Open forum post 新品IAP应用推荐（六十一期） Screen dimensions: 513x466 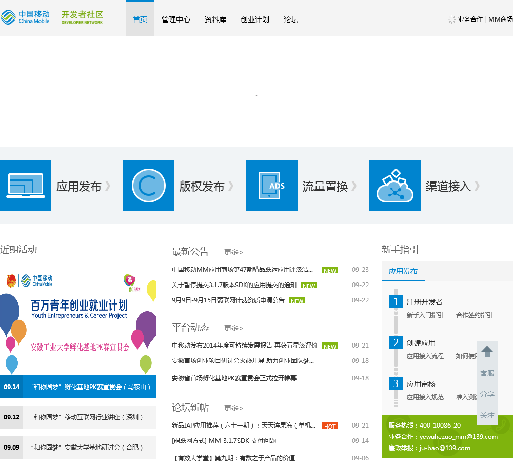pos(244,426)
